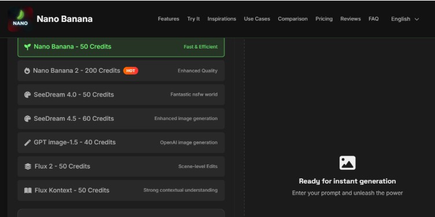Choose GPT image-1.5 - 40 Credits model

(121, 143)
